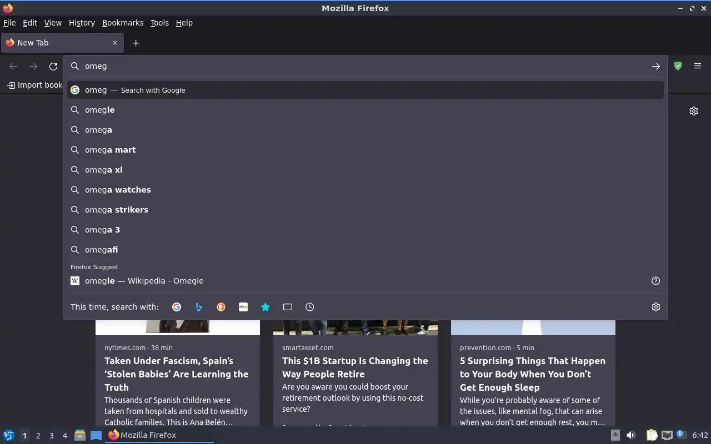Choose the 'omega xl' suggestion

(x=365, y=170)
